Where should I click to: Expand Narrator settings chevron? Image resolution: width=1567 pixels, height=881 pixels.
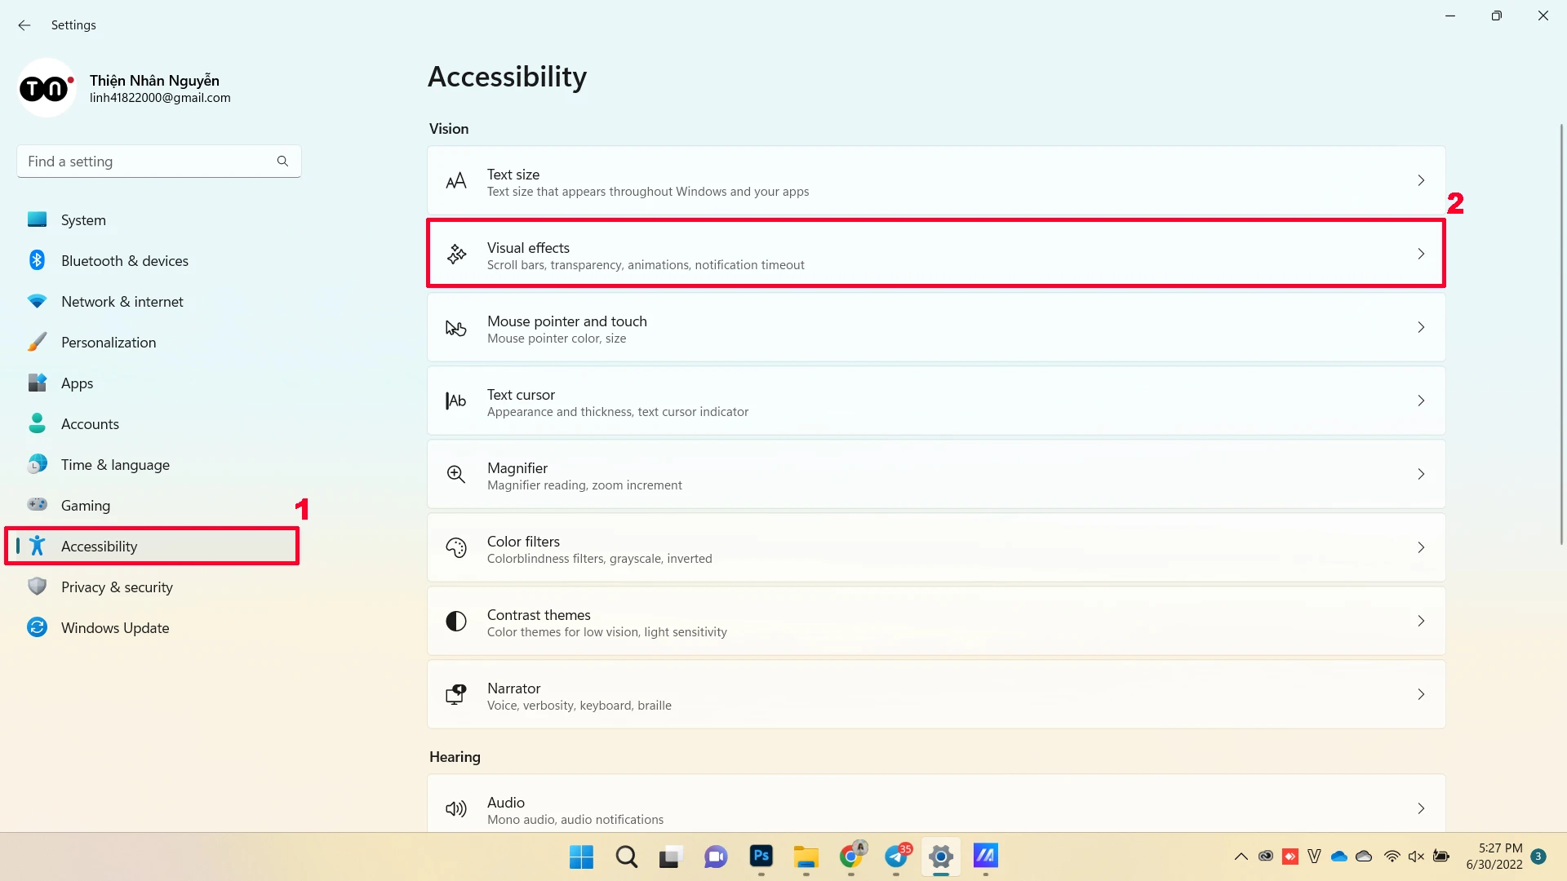point(1421,694)
